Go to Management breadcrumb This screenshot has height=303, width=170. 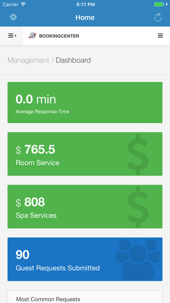click(28, 60)
